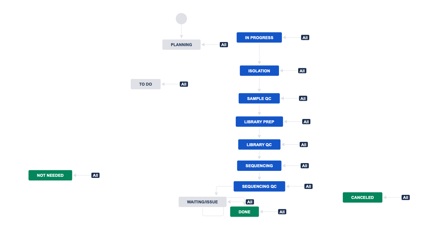Select the All badge next to NOT NEEDED
The height and width of the screenshot is (227, 429).
(95, 175)
